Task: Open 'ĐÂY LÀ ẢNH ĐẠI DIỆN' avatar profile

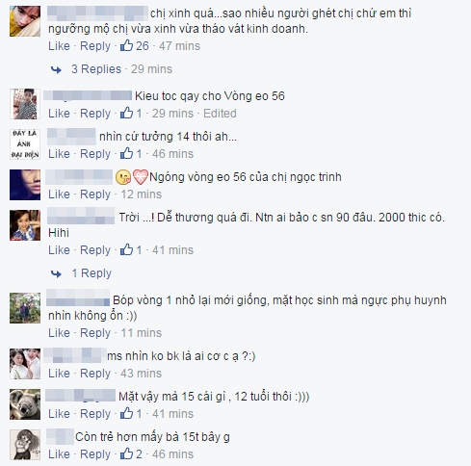Action: [25, 144]
